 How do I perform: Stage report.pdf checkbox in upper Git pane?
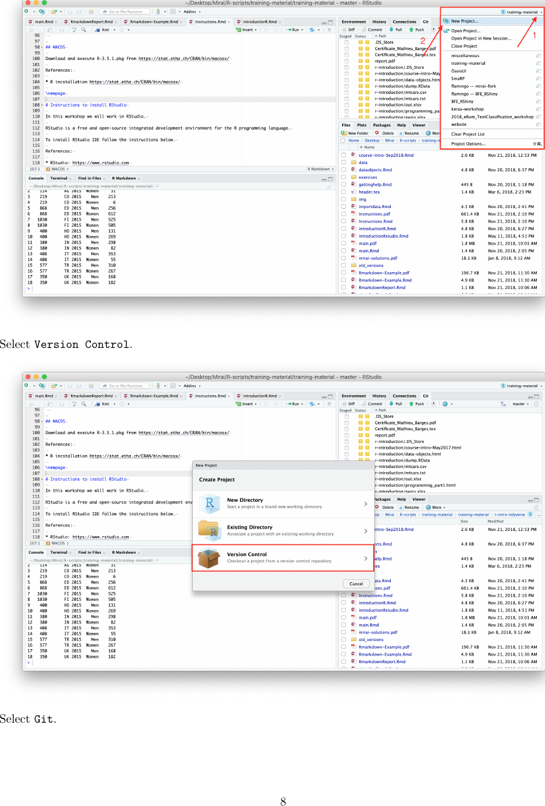346,61
